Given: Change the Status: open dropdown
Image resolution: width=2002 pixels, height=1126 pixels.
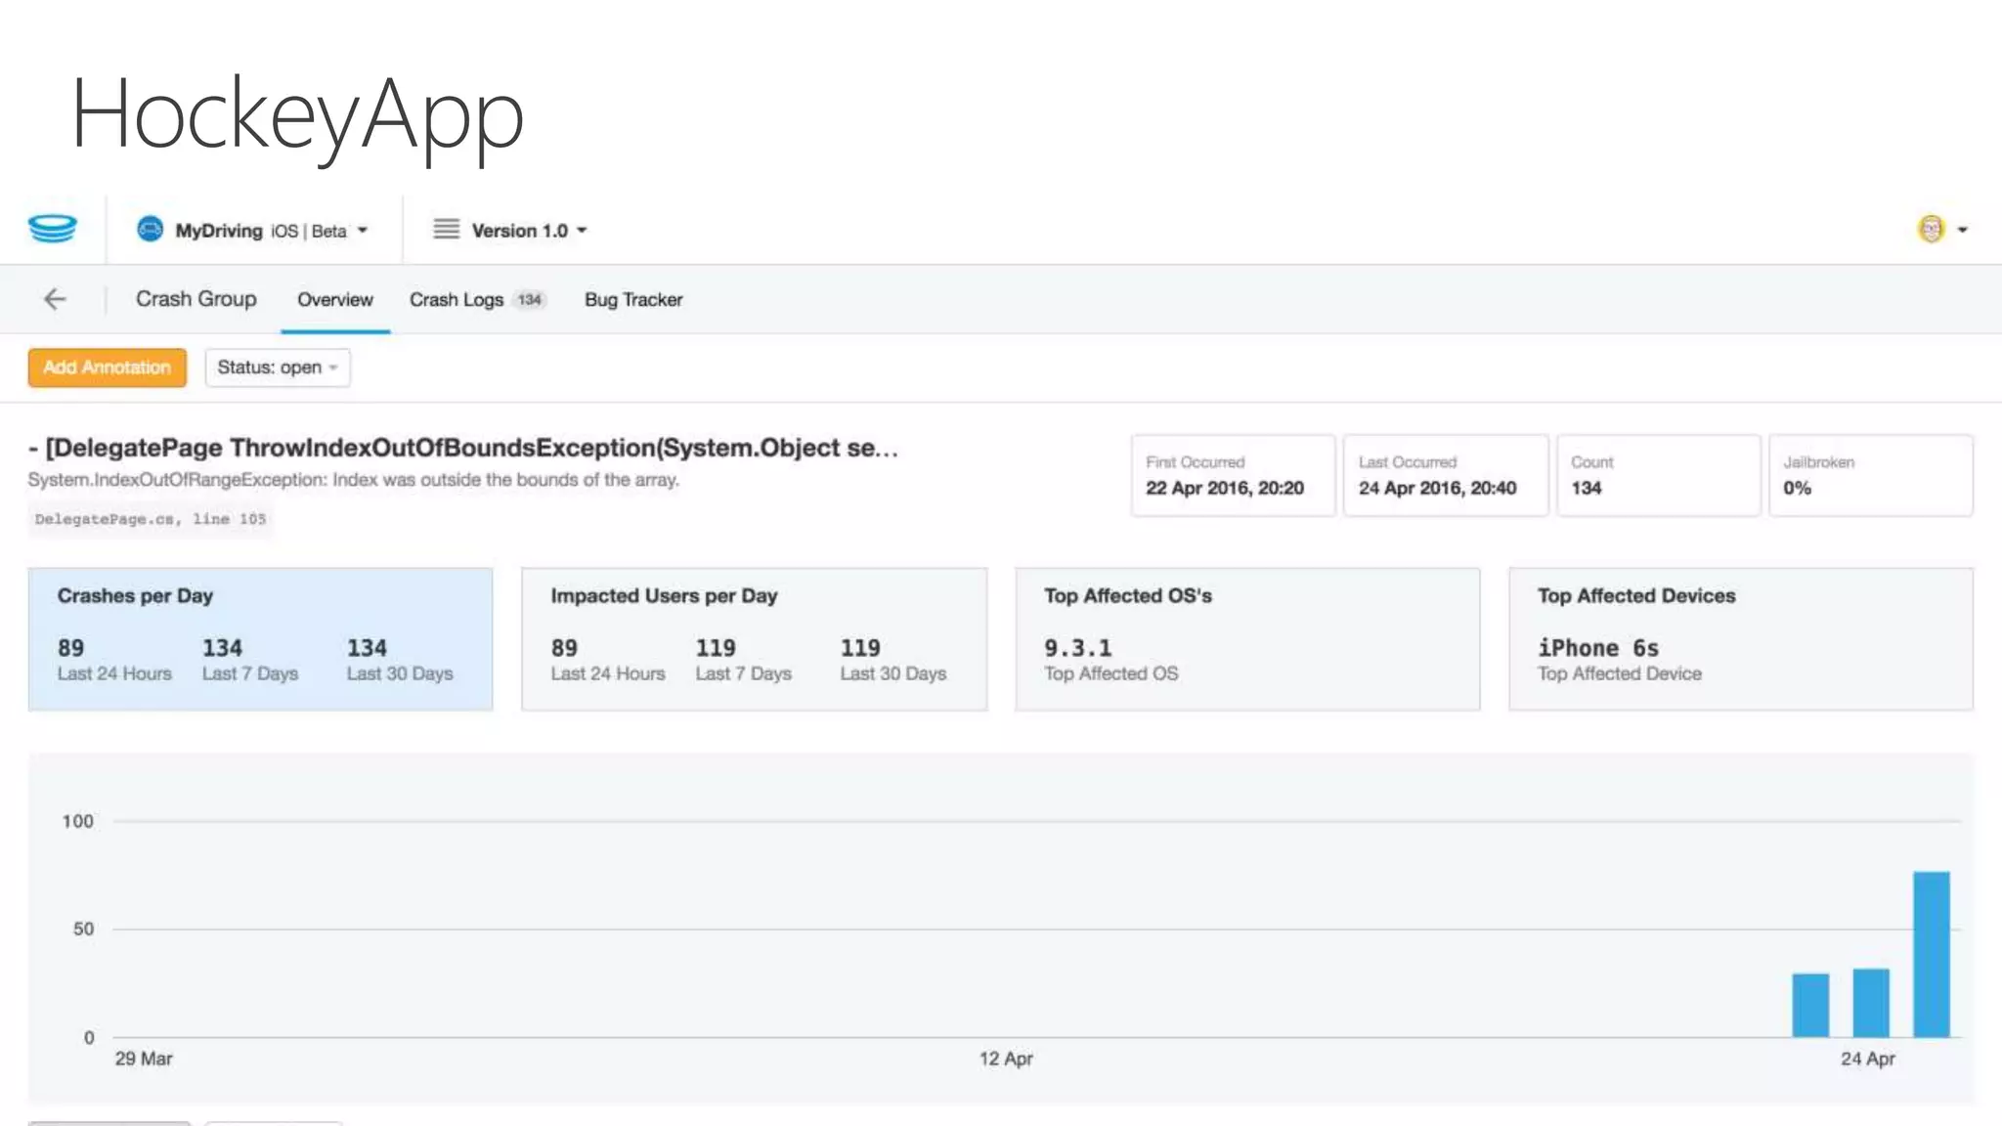Looking at the screenshot, I should [x=278, y=368].
